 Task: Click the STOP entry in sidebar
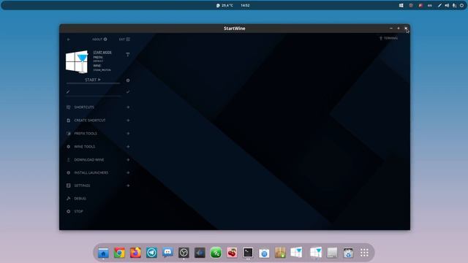(x=78, y=211)
